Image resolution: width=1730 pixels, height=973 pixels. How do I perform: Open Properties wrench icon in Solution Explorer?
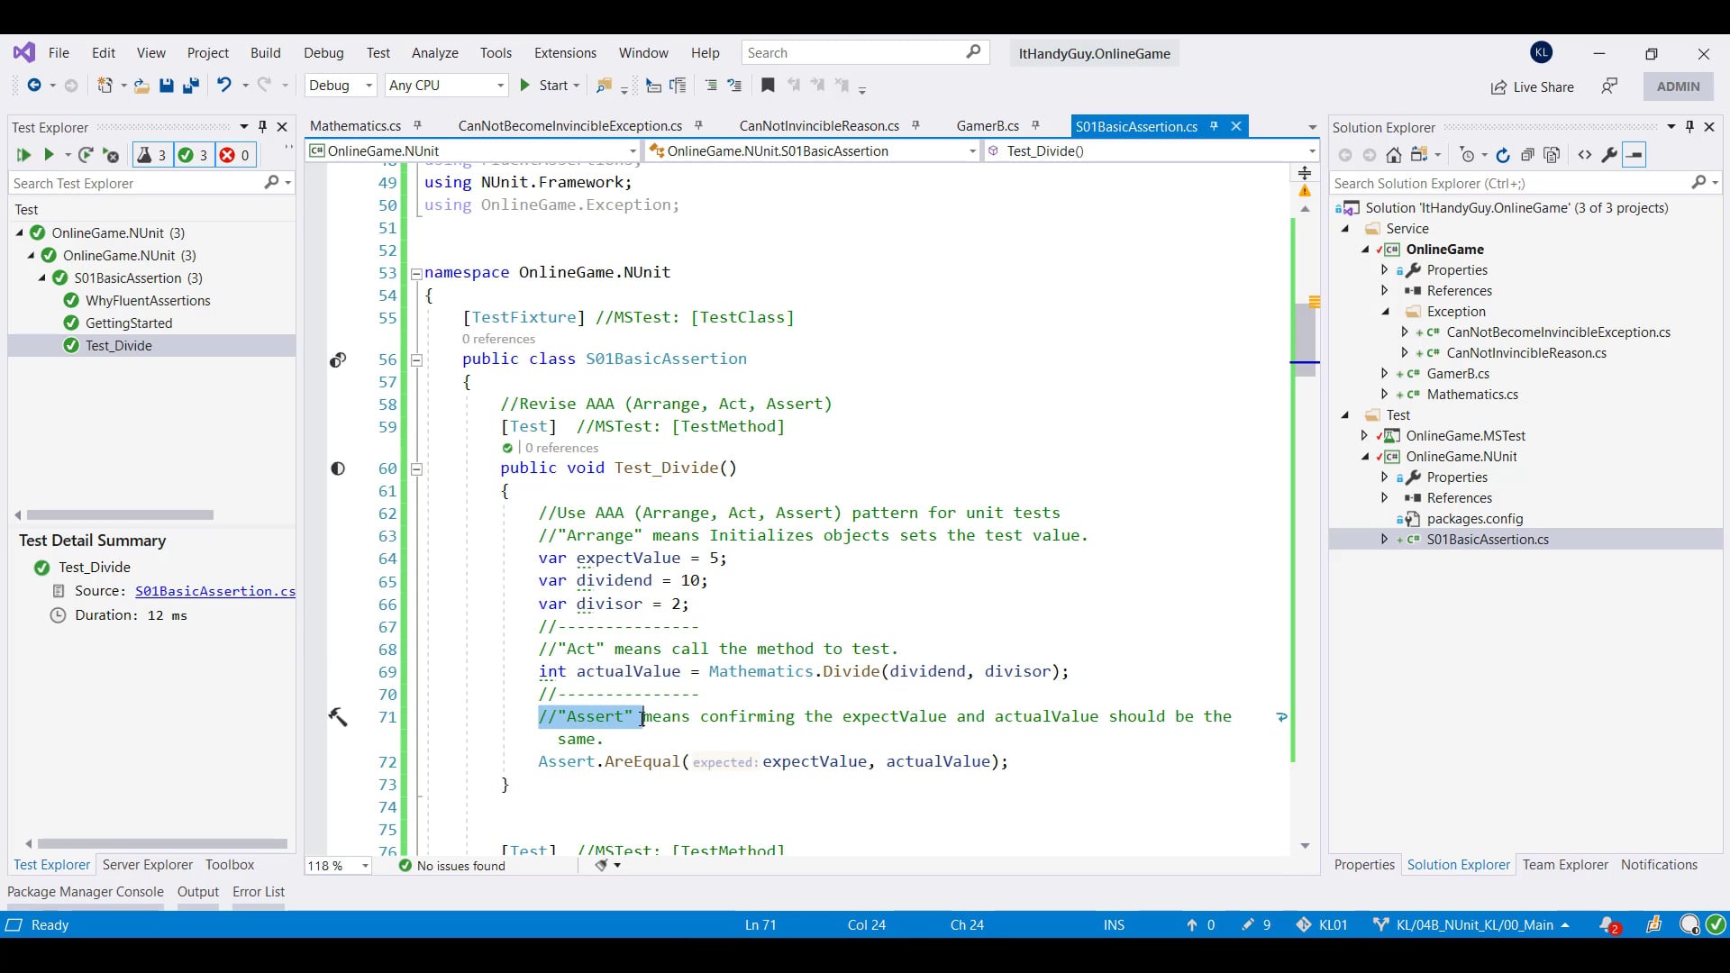[1609, 155]
